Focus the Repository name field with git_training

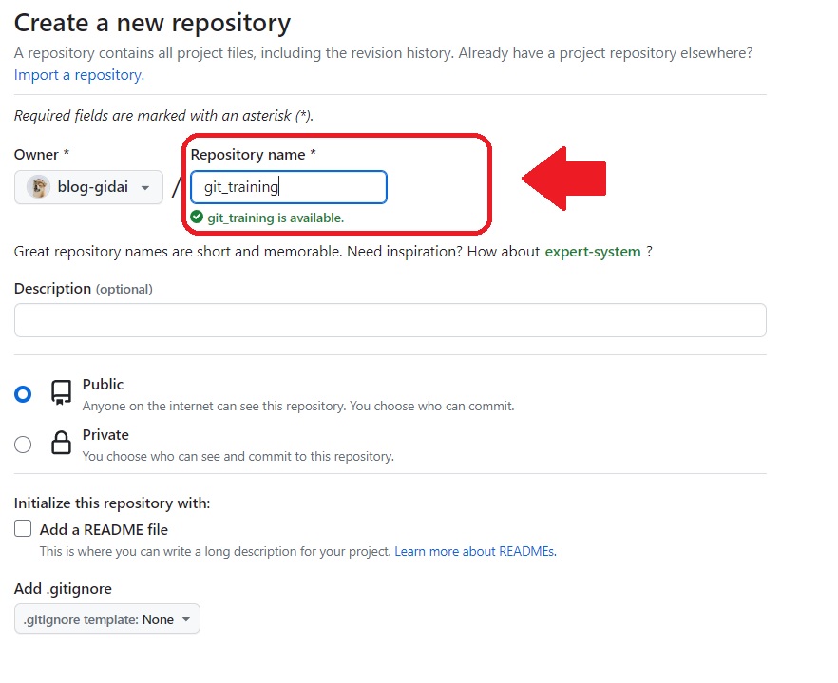click(x=289, y=187)
